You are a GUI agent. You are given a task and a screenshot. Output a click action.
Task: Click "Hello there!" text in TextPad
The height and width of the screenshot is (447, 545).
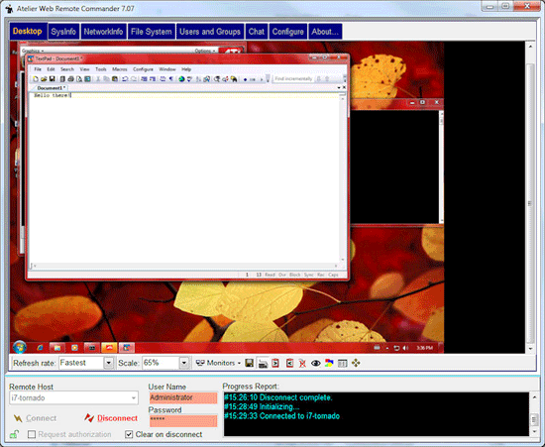click(53, 95)
